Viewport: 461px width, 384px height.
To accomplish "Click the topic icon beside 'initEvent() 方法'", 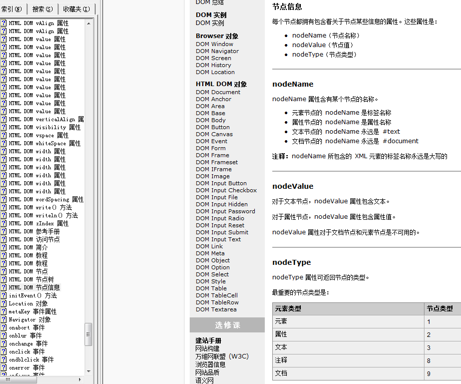I will pyautogui.click(x=4, y=295).
